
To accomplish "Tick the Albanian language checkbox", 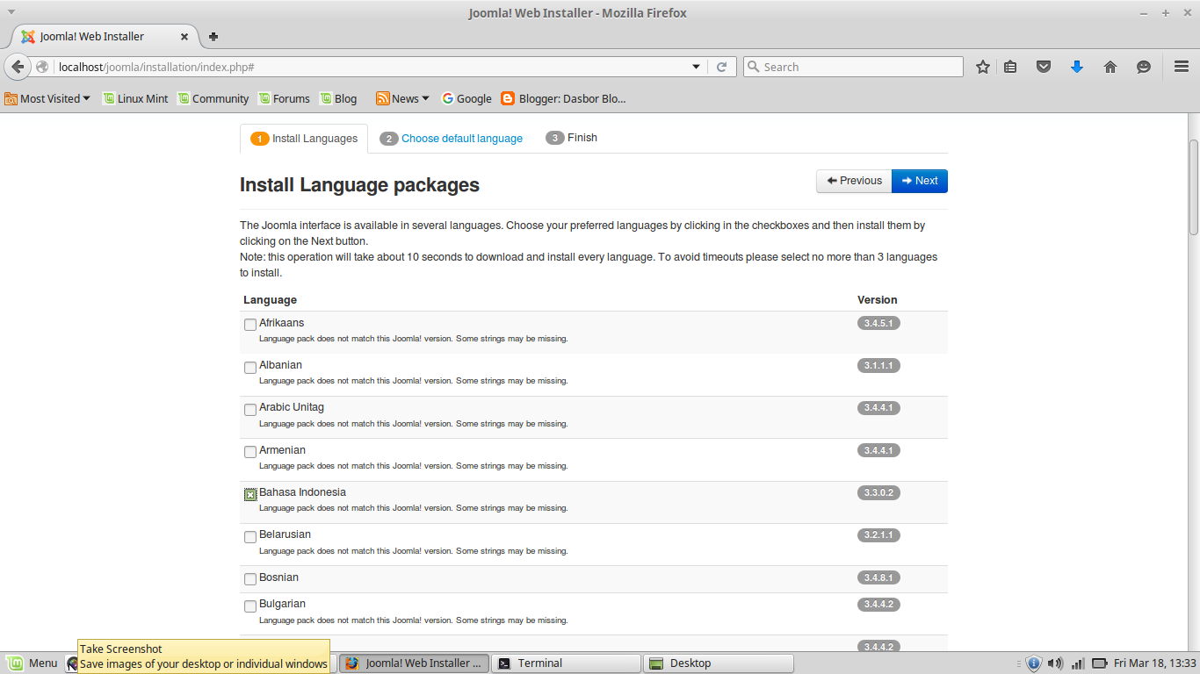I will (250, 367).
